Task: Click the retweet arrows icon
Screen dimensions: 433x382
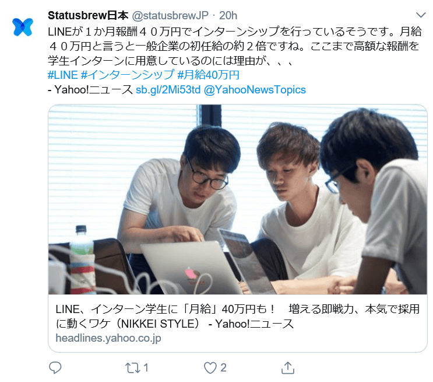Action: click(132, 368)
